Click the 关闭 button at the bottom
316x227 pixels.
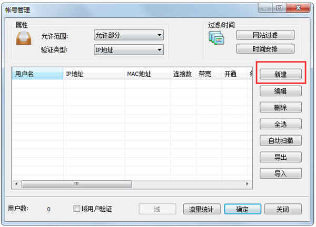[283, 209]
